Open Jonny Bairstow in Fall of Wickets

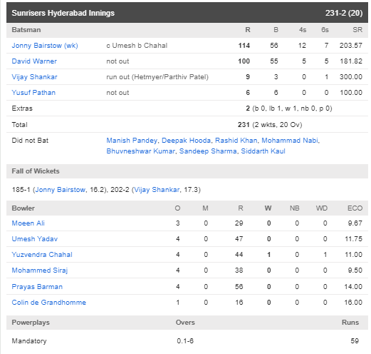(x=61, y=190)
